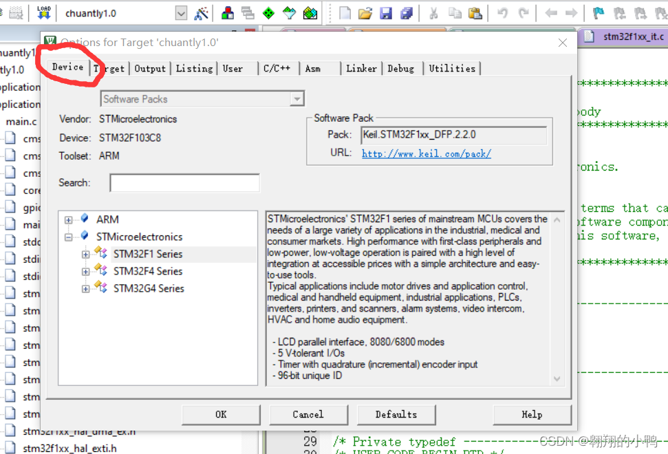Click the device Search input field
Viewport: 668px width, 454px height.
coord(184,183)
